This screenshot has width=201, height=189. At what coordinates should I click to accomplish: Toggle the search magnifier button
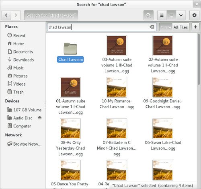[x=148, y=15]
